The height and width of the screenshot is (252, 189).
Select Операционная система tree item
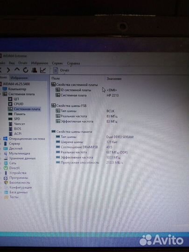point(27,139)
